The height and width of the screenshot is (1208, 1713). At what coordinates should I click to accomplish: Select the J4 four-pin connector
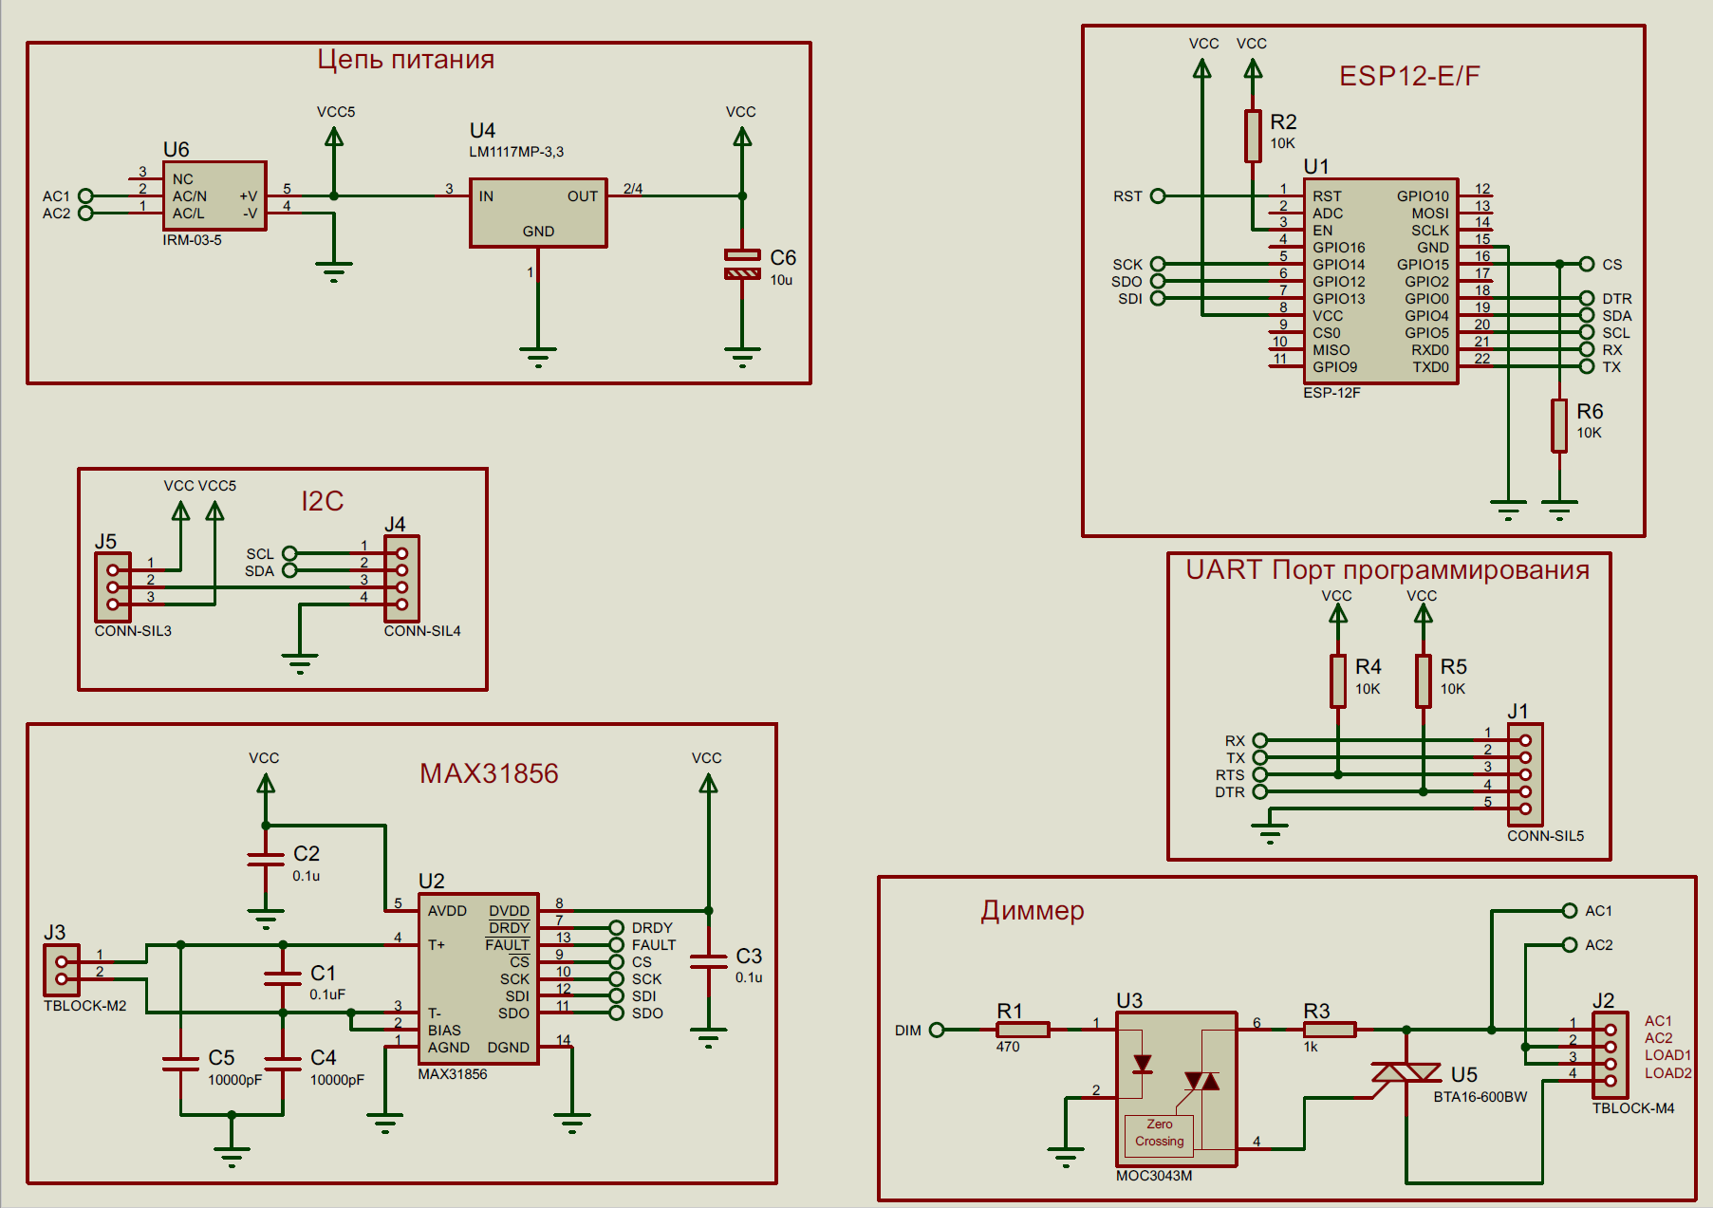click(x=401, y=579)
